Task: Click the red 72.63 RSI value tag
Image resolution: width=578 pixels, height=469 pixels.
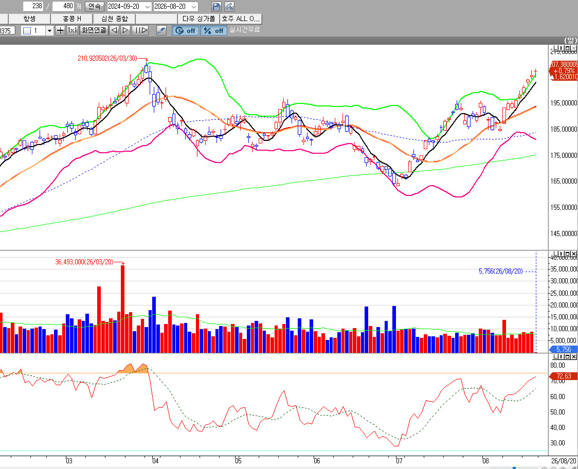Action: [x=563, y=376]
